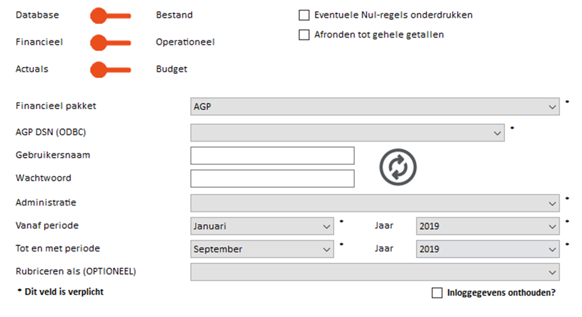This screenshot has width=582, height=317.
Task: Click the Operationeel label beside the switch
Action: tap(185, 42)
